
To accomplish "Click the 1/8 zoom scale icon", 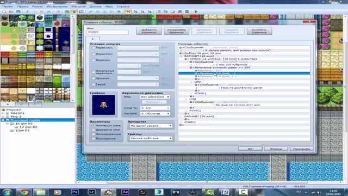I will (150, 11).
